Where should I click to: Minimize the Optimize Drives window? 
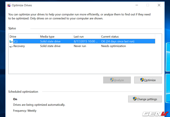(137, 5)
